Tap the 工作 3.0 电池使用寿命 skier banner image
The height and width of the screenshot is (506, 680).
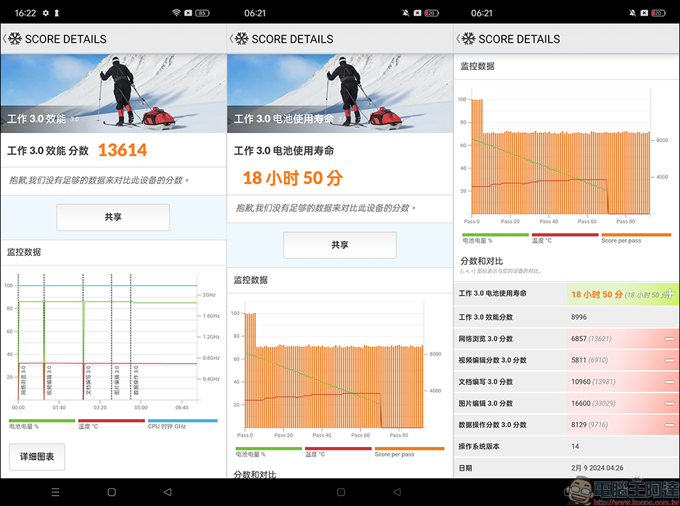click(x=340, y=93)
